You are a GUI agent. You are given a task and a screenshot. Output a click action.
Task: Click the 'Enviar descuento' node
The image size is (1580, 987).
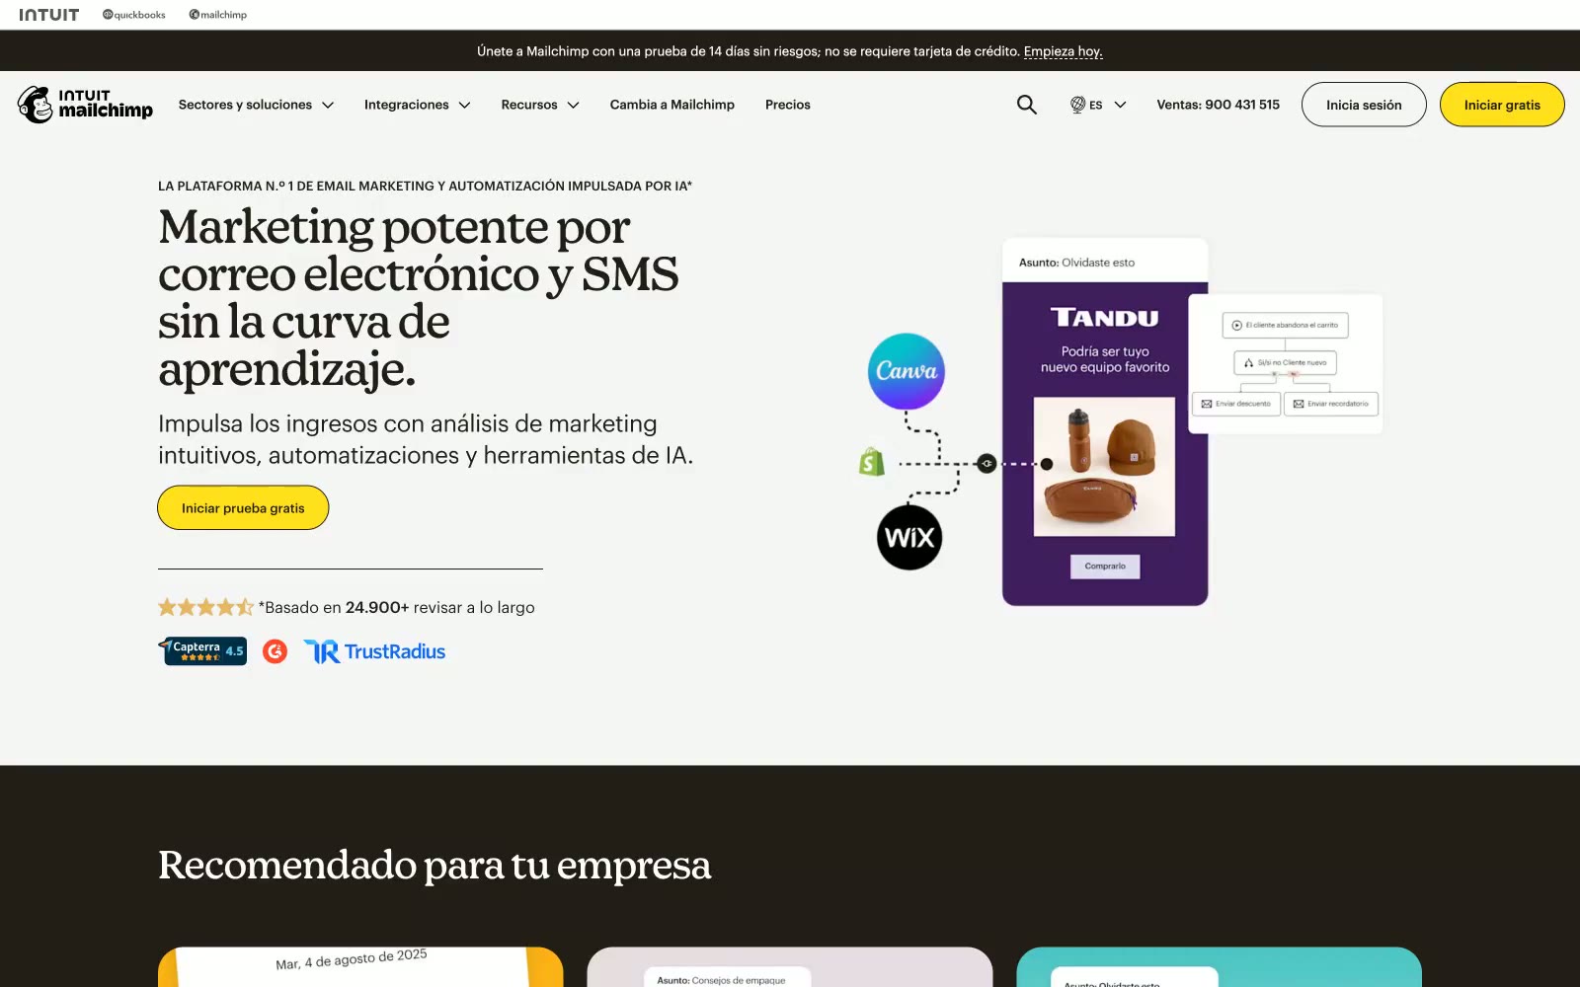1236,404
